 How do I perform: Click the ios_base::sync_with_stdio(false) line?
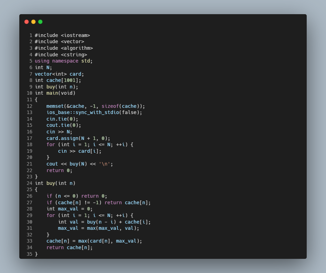pos(94,112)
